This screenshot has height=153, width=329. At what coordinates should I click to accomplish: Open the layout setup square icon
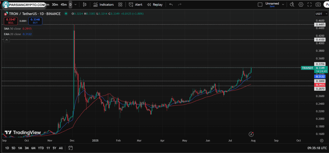coord(260,4)
